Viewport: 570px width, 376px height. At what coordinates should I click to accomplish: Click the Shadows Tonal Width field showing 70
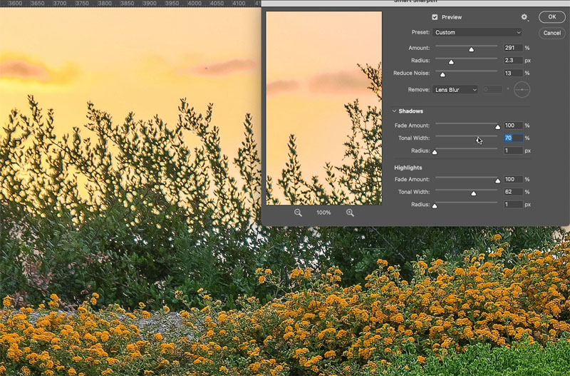click(513, 138)
